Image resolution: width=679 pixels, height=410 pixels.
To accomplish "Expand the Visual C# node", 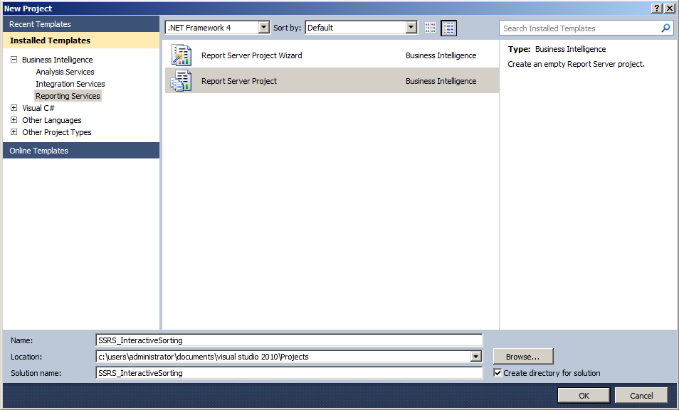I will 14,107.
